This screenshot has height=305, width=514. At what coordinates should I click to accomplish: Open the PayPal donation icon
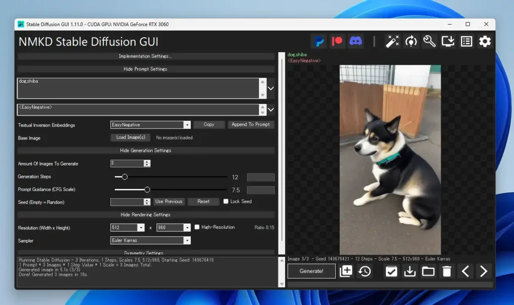[319, 41]
